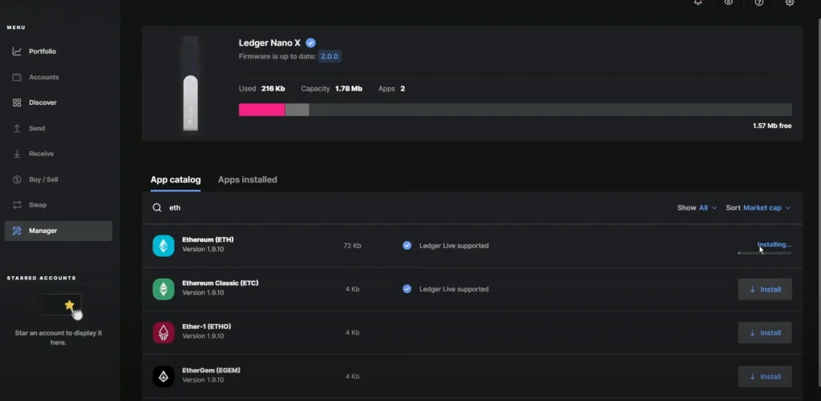Click the Installing... label for Ethereum
The image size is (821, 401).
point(774,244)
